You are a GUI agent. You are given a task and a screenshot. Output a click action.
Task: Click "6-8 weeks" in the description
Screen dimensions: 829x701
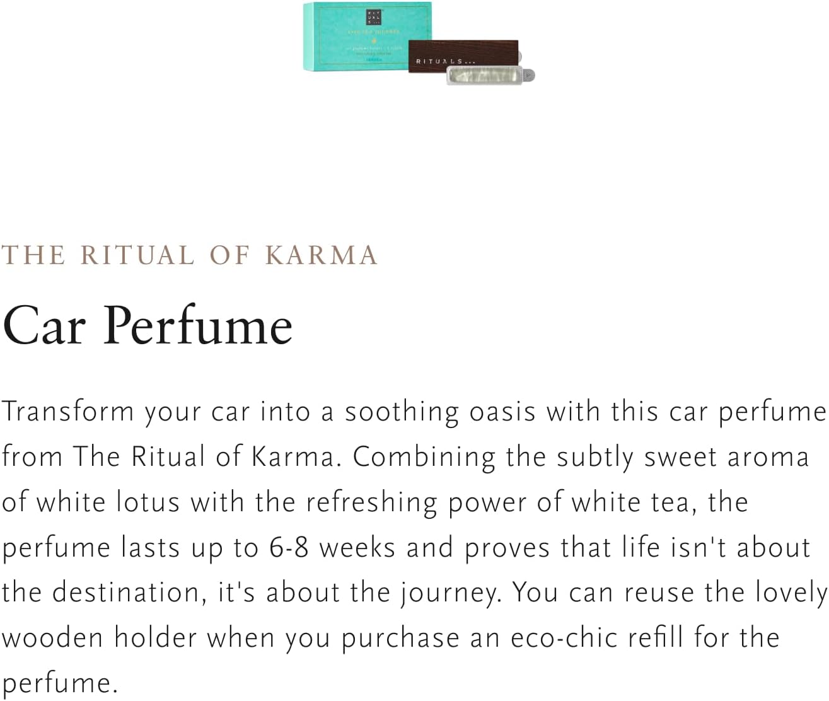coord(332,548)
